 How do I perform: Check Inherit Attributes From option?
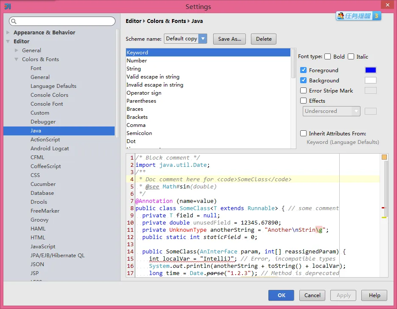(x=304, y=133)
